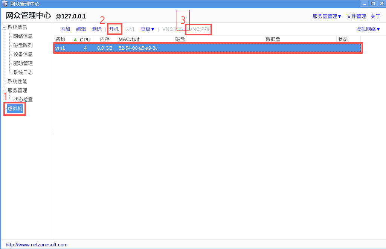Open the 关于 menu item
Screen dimensions: 386x249
[375, 17]
